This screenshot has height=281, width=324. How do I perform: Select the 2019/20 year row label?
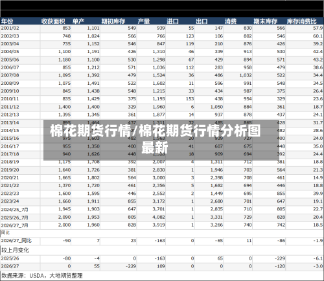click(10, 170)
